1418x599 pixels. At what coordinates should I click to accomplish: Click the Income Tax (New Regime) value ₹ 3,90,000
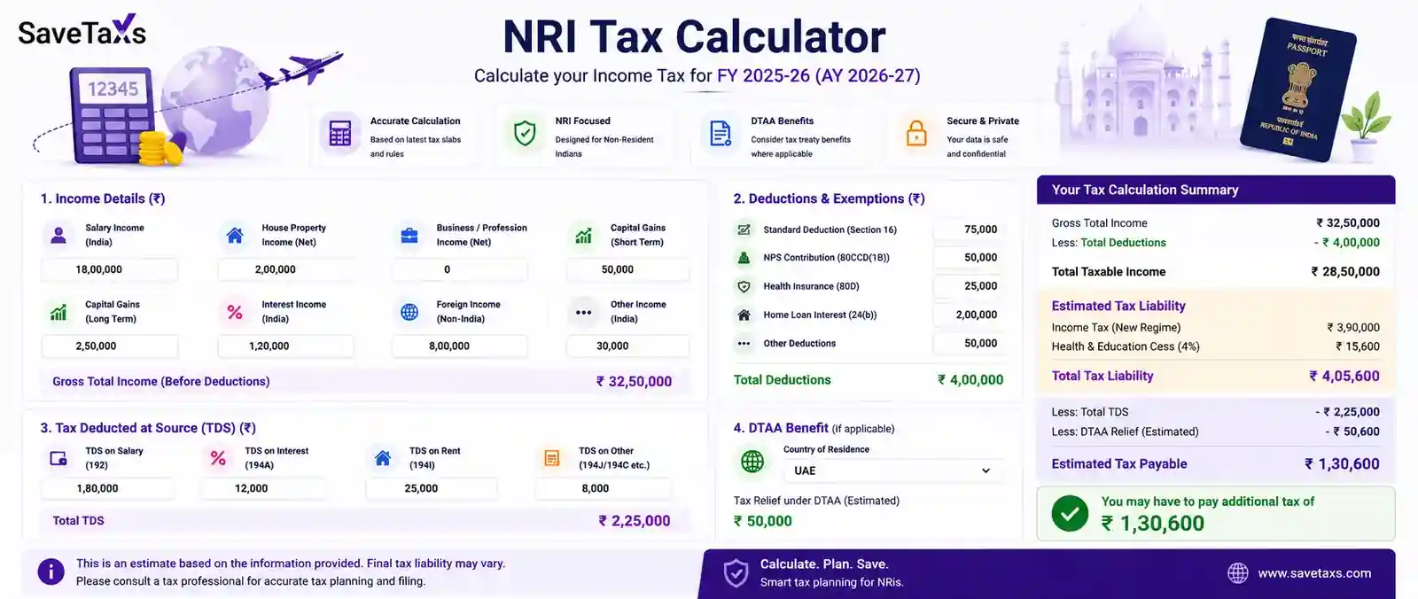tap(1353, 327)
